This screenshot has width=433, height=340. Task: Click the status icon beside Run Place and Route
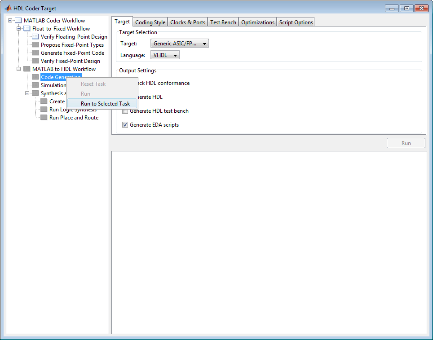(44, 117)
